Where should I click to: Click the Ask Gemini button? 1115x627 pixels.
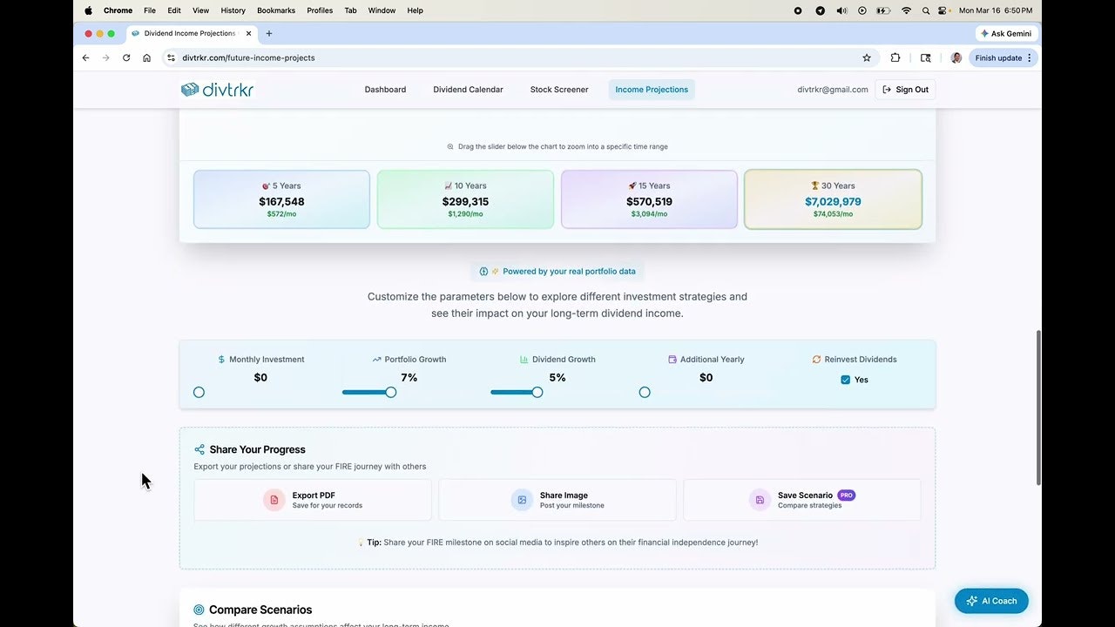point(1006,33)
